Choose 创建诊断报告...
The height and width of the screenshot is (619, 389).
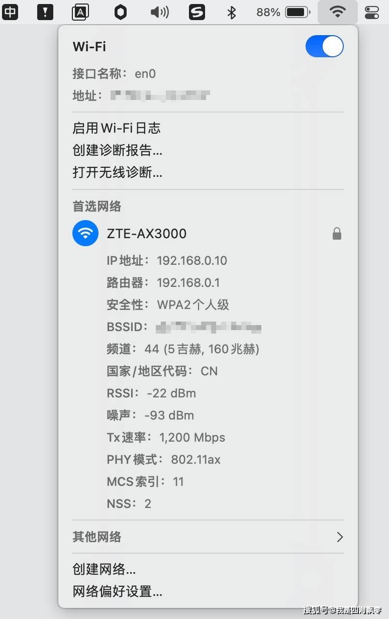(x=118, y=150)
